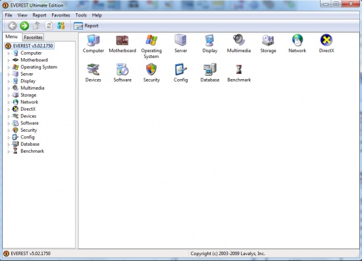Screen dimensions: 362x261
Task: Select Security in the sidebar tree
Action: click(x=28, y=130)
